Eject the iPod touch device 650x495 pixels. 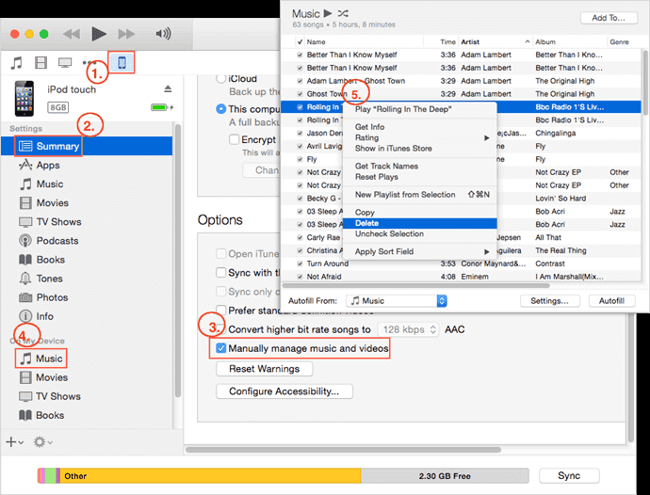click(168, 89)
